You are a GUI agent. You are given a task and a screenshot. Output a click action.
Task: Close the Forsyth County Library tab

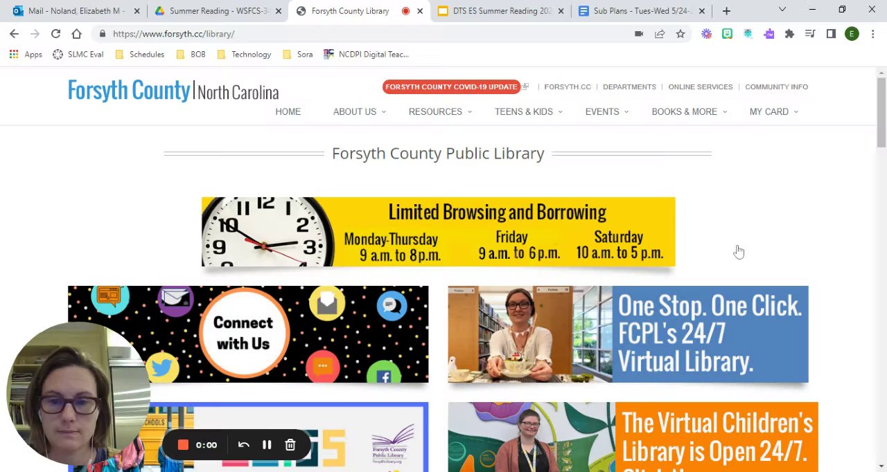(x=419, y=11)
